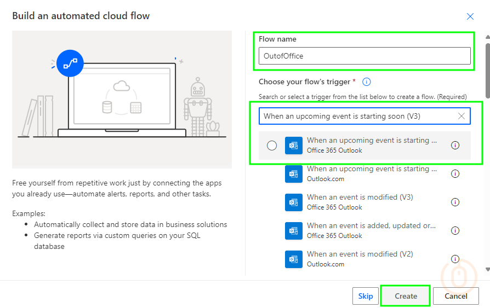Close the Build an automated cloud flow dialog
This screenshot has width=490, height=308.
click(x=470, y=16)
